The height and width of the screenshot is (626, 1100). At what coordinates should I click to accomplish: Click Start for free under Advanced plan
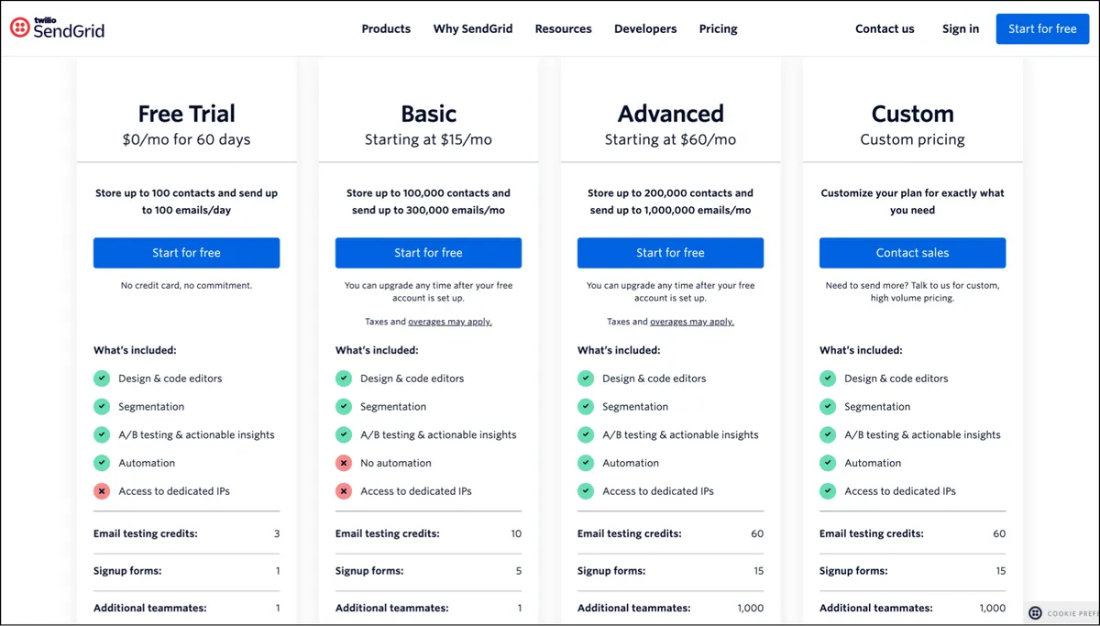(670, 253)
